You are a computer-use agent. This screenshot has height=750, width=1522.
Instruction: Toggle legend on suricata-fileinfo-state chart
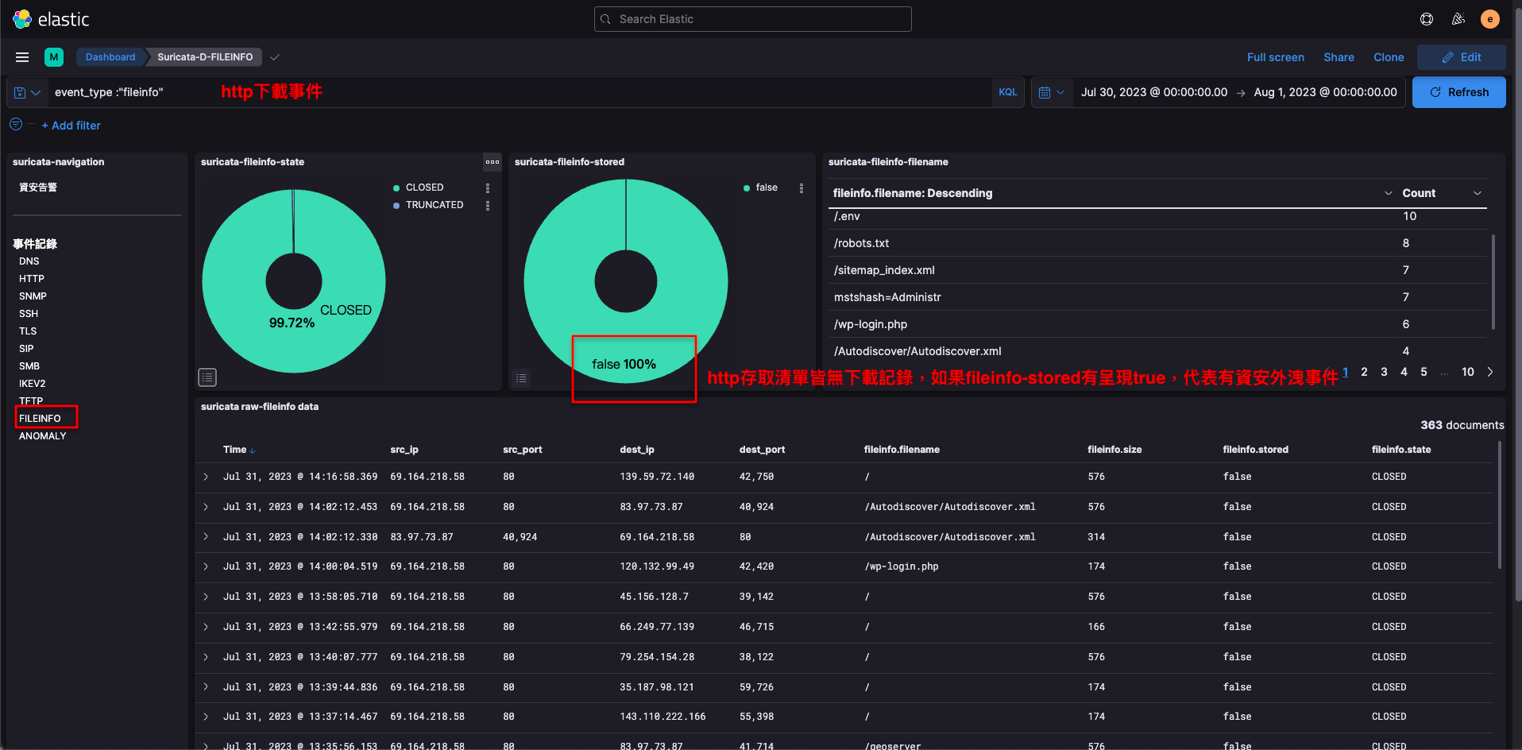(207, 377)
